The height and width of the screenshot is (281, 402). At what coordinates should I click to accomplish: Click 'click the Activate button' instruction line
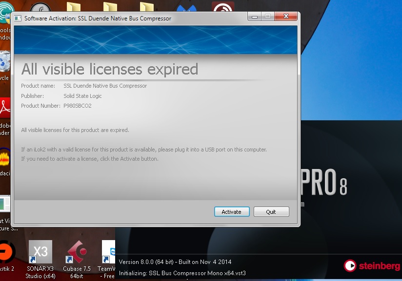click(x=90, y=159)
